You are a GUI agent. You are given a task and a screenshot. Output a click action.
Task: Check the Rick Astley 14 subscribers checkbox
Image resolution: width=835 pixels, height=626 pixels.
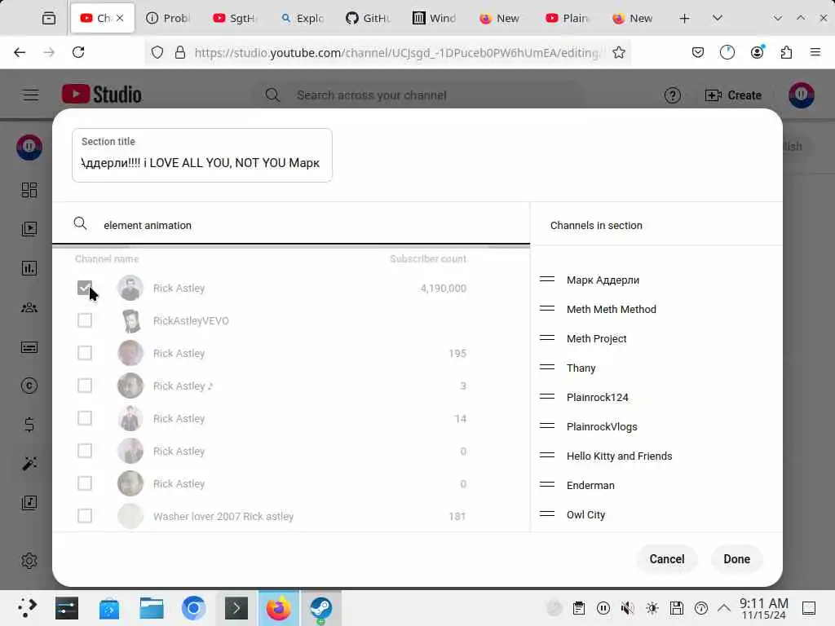[x=85, y=418]
